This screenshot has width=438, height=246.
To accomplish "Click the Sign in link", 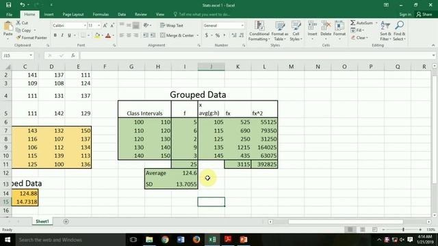I will click(x=405, y=14).
